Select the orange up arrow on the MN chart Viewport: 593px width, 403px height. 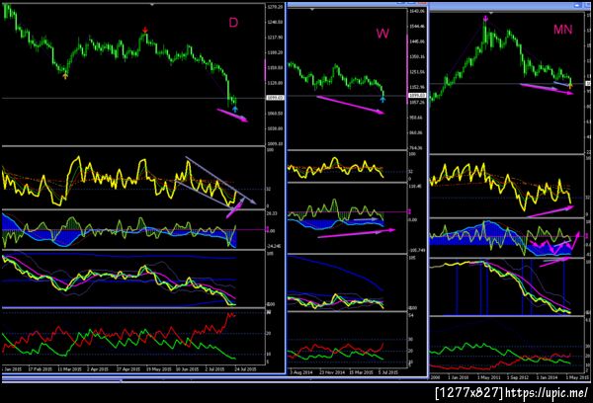tap(570, 86)
